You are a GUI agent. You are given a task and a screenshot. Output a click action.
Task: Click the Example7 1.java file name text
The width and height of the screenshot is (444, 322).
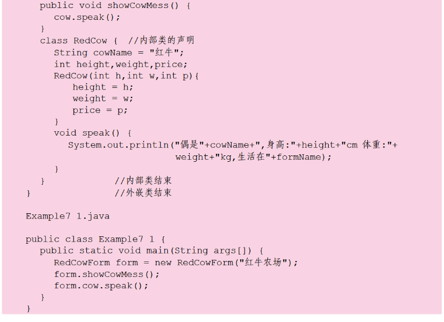tap(68, 216)
